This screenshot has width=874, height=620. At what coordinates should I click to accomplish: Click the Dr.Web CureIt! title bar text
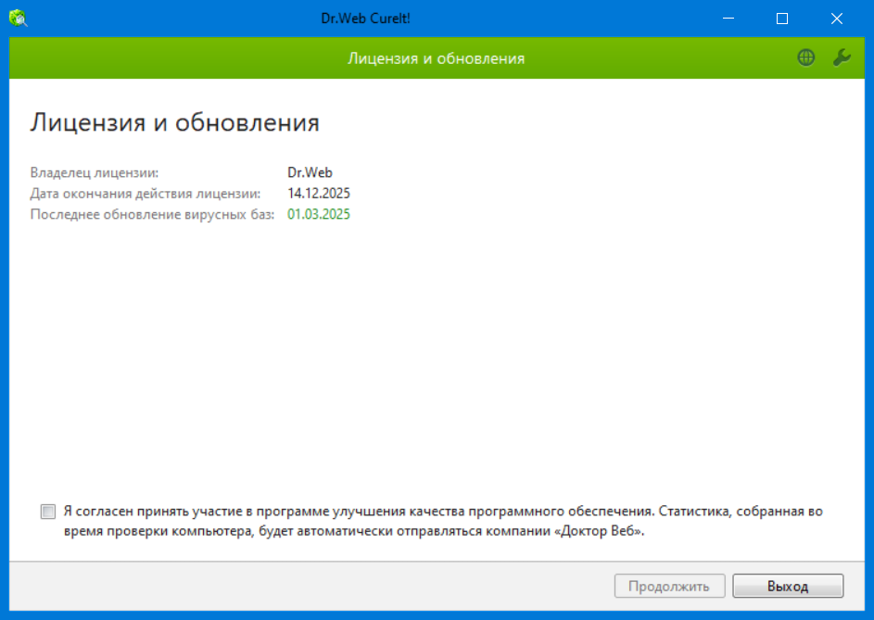tap(366, 19)
